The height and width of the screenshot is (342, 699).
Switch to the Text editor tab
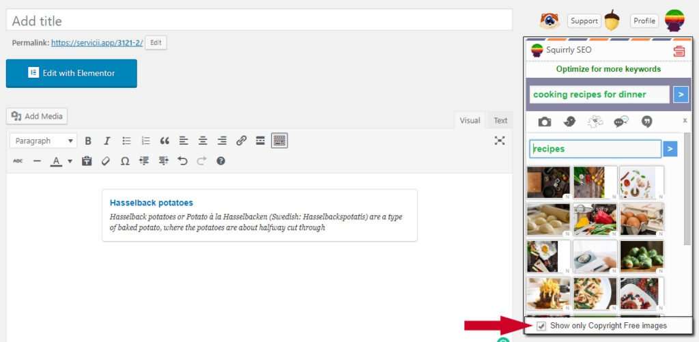click(x=500, y=120)
